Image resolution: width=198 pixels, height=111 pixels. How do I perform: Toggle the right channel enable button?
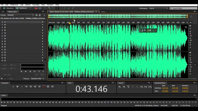tap(195, 65)
